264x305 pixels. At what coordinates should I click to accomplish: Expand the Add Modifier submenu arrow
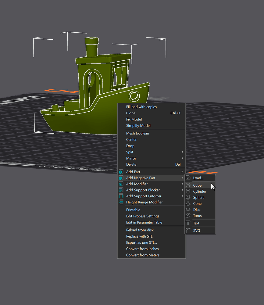point(182,184)
